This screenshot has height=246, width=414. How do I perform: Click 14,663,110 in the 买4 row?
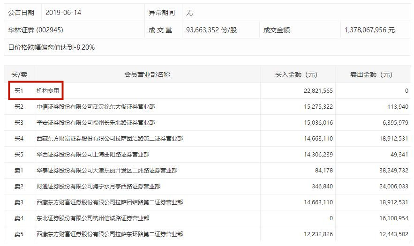click(x=318, y=138)
